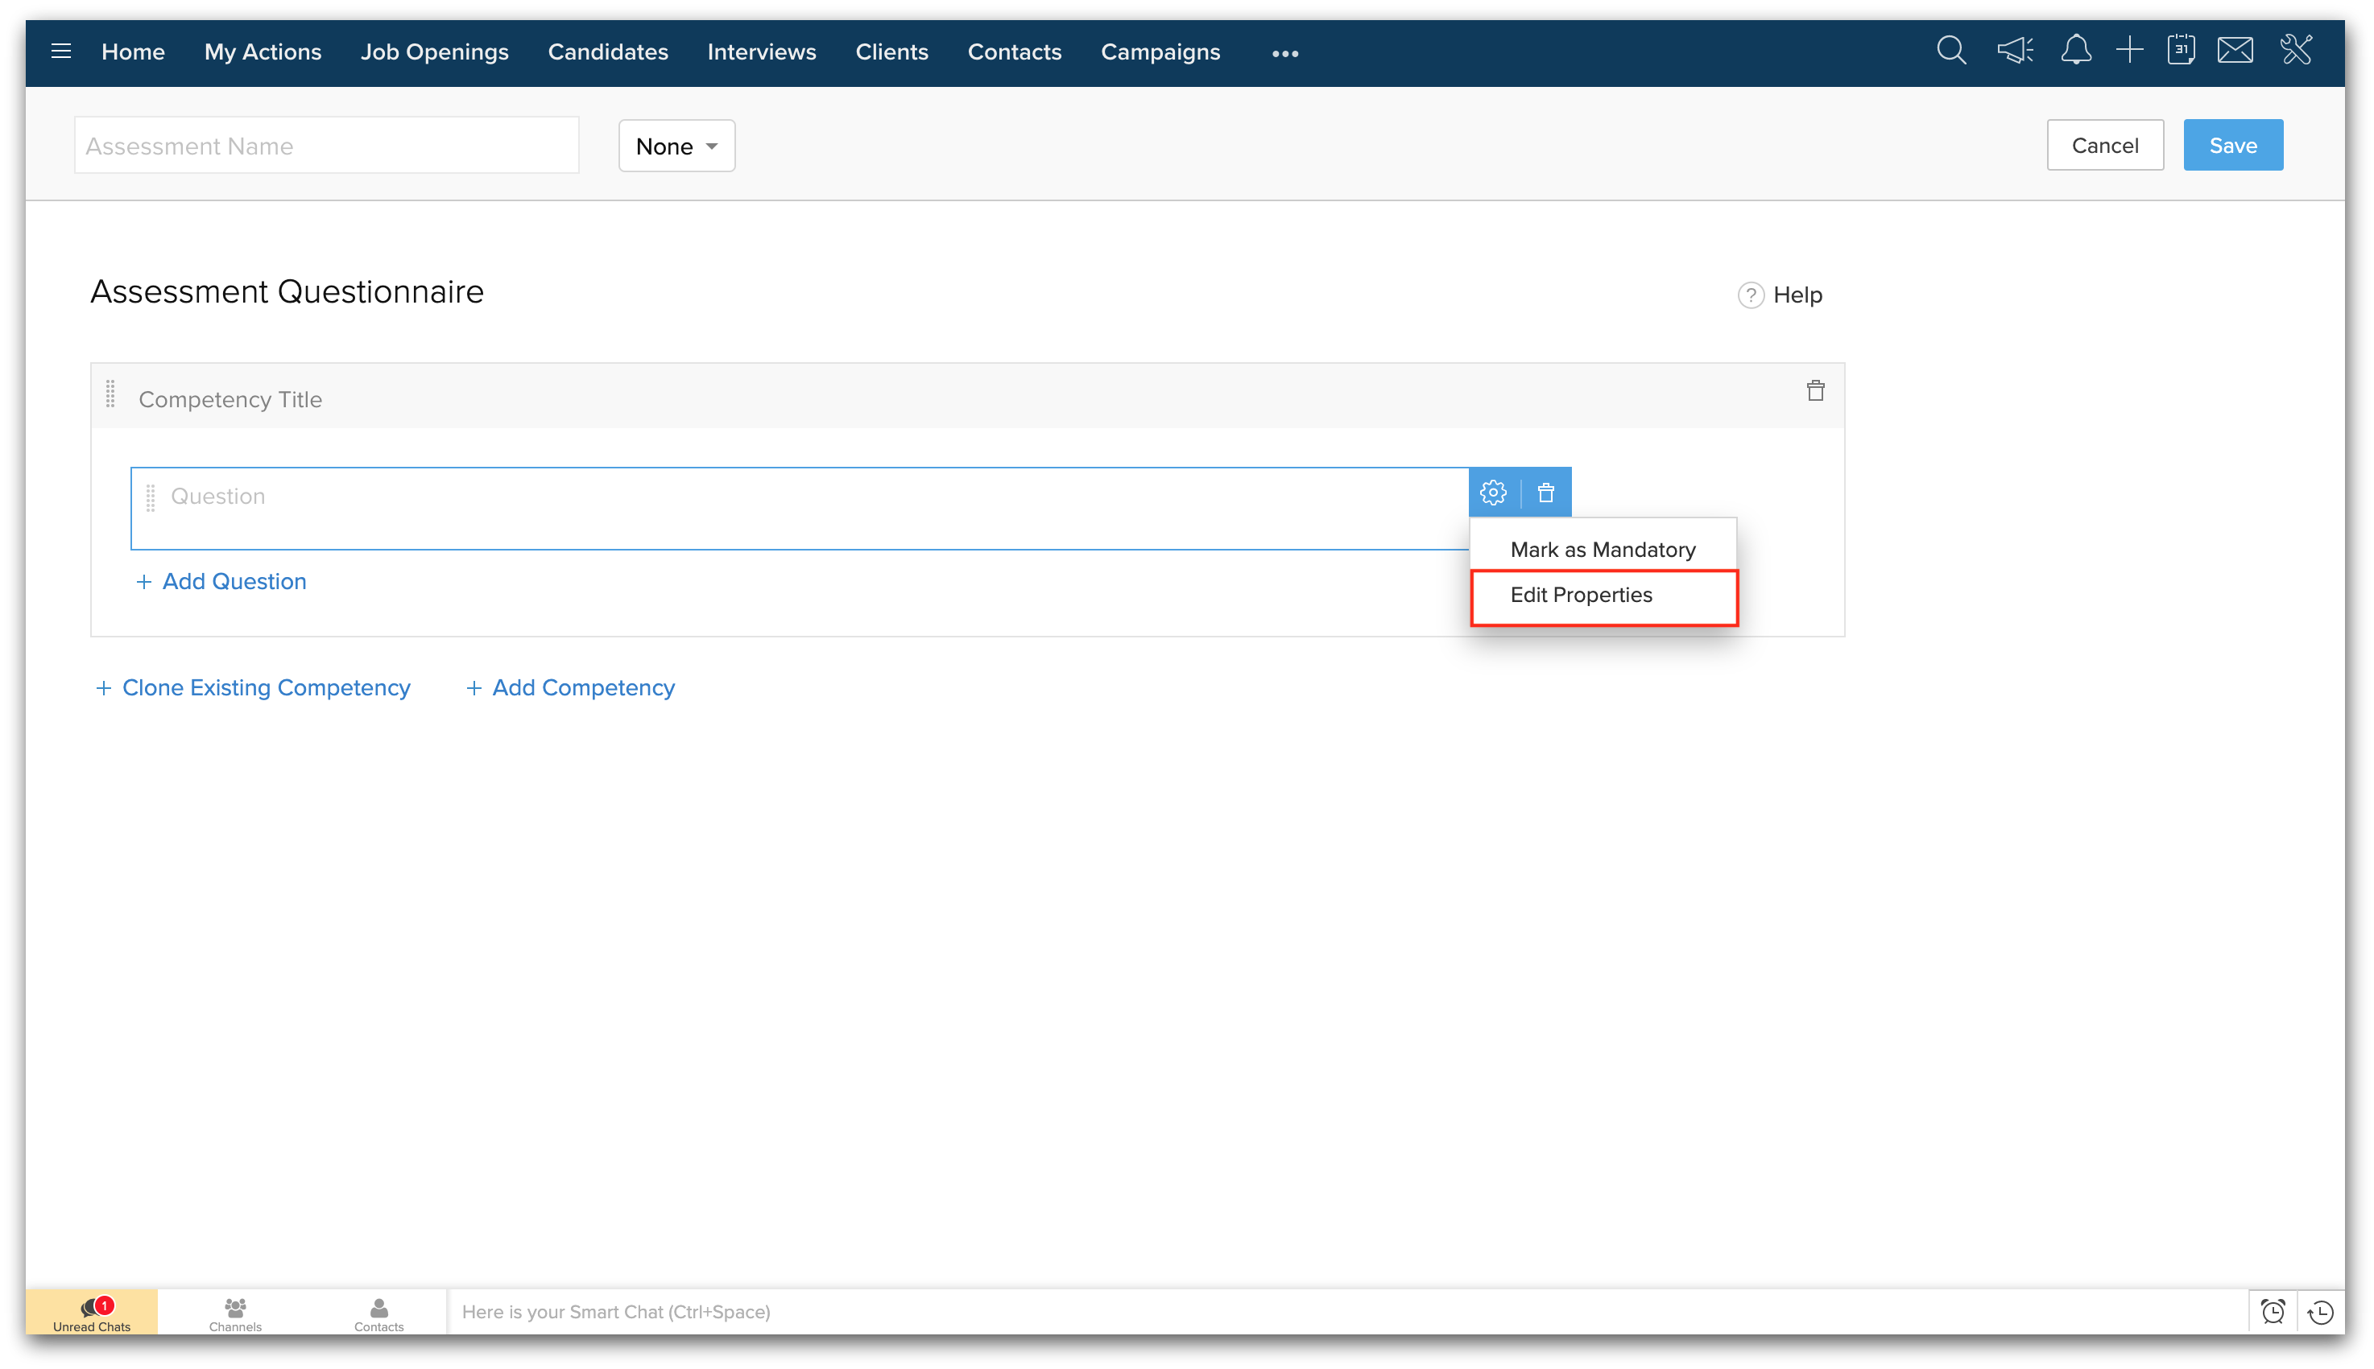Screen dimensions: 2374x1369
Task: Open the setup tools icon
Action: point(2296,51)
